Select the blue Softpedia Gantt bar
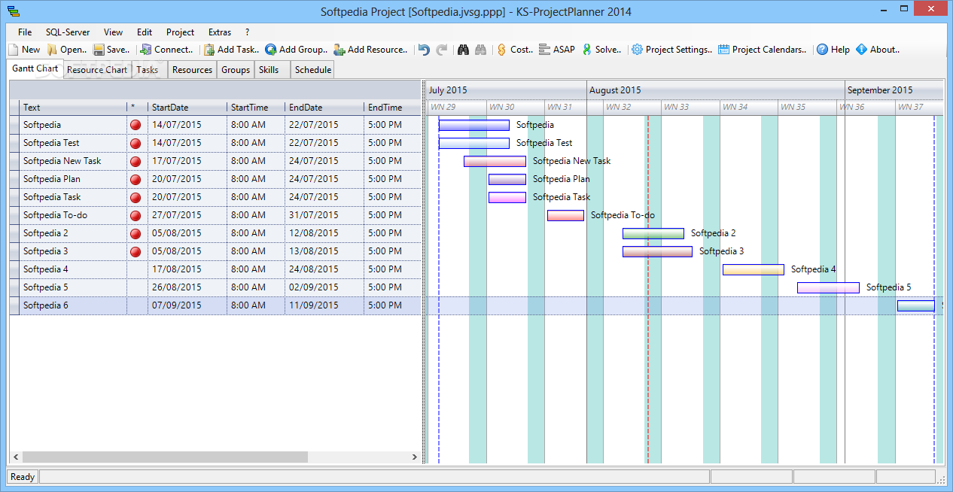 tap(474, 125)
